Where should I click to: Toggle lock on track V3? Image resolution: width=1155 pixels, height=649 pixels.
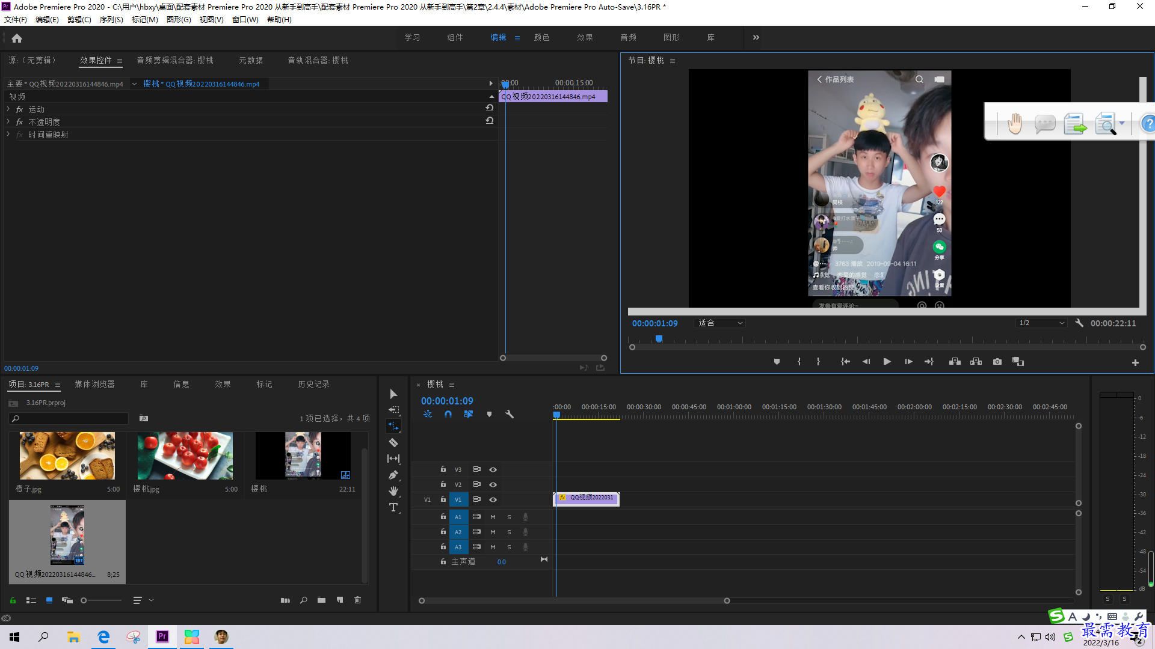(443, 469)
